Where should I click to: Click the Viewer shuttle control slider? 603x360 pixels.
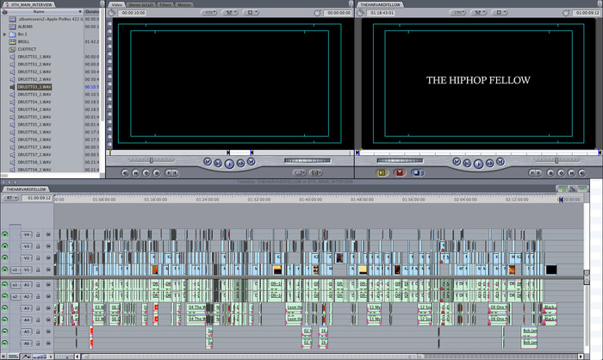coord(152,160)
